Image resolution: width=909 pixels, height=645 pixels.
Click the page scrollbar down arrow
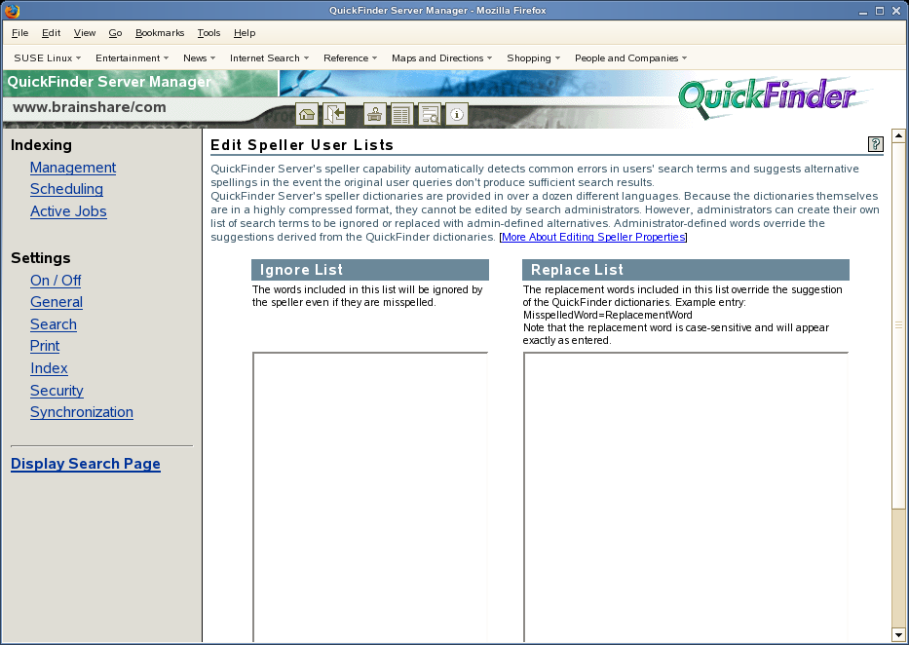[x=898, y=633]
